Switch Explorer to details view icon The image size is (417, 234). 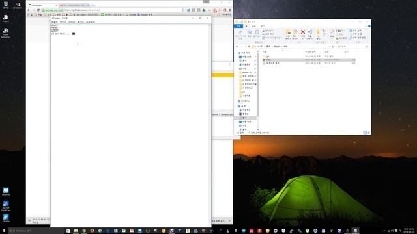(365, 133)
